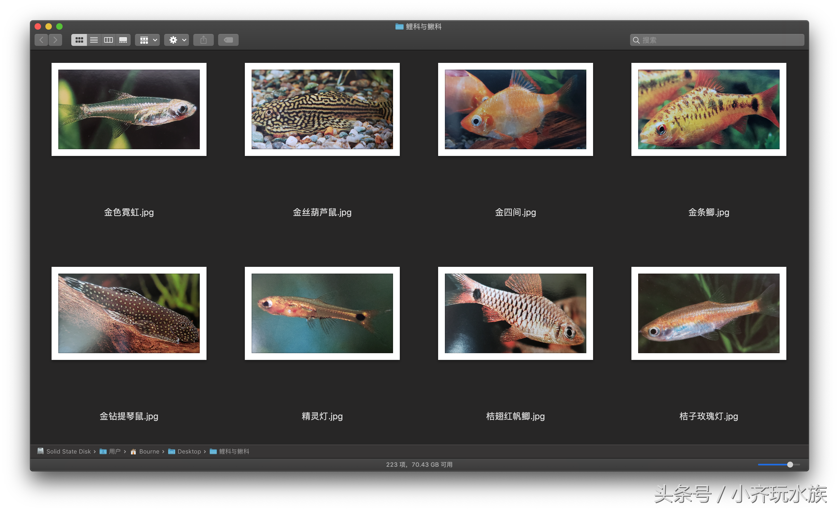Open the group-by arrangement dropdown
The image size is (839, 511).
pos(148,40)
